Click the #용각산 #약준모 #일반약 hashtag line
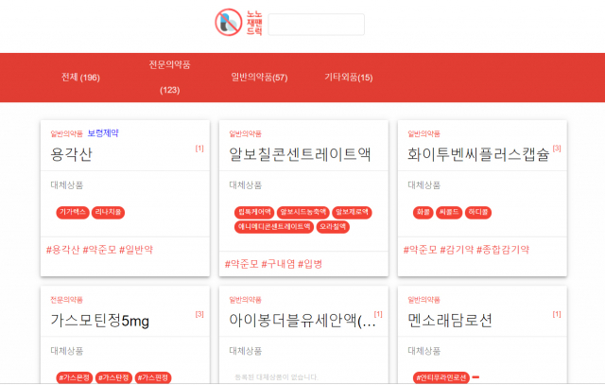605x385 pixels. click(x=99, y=250)
